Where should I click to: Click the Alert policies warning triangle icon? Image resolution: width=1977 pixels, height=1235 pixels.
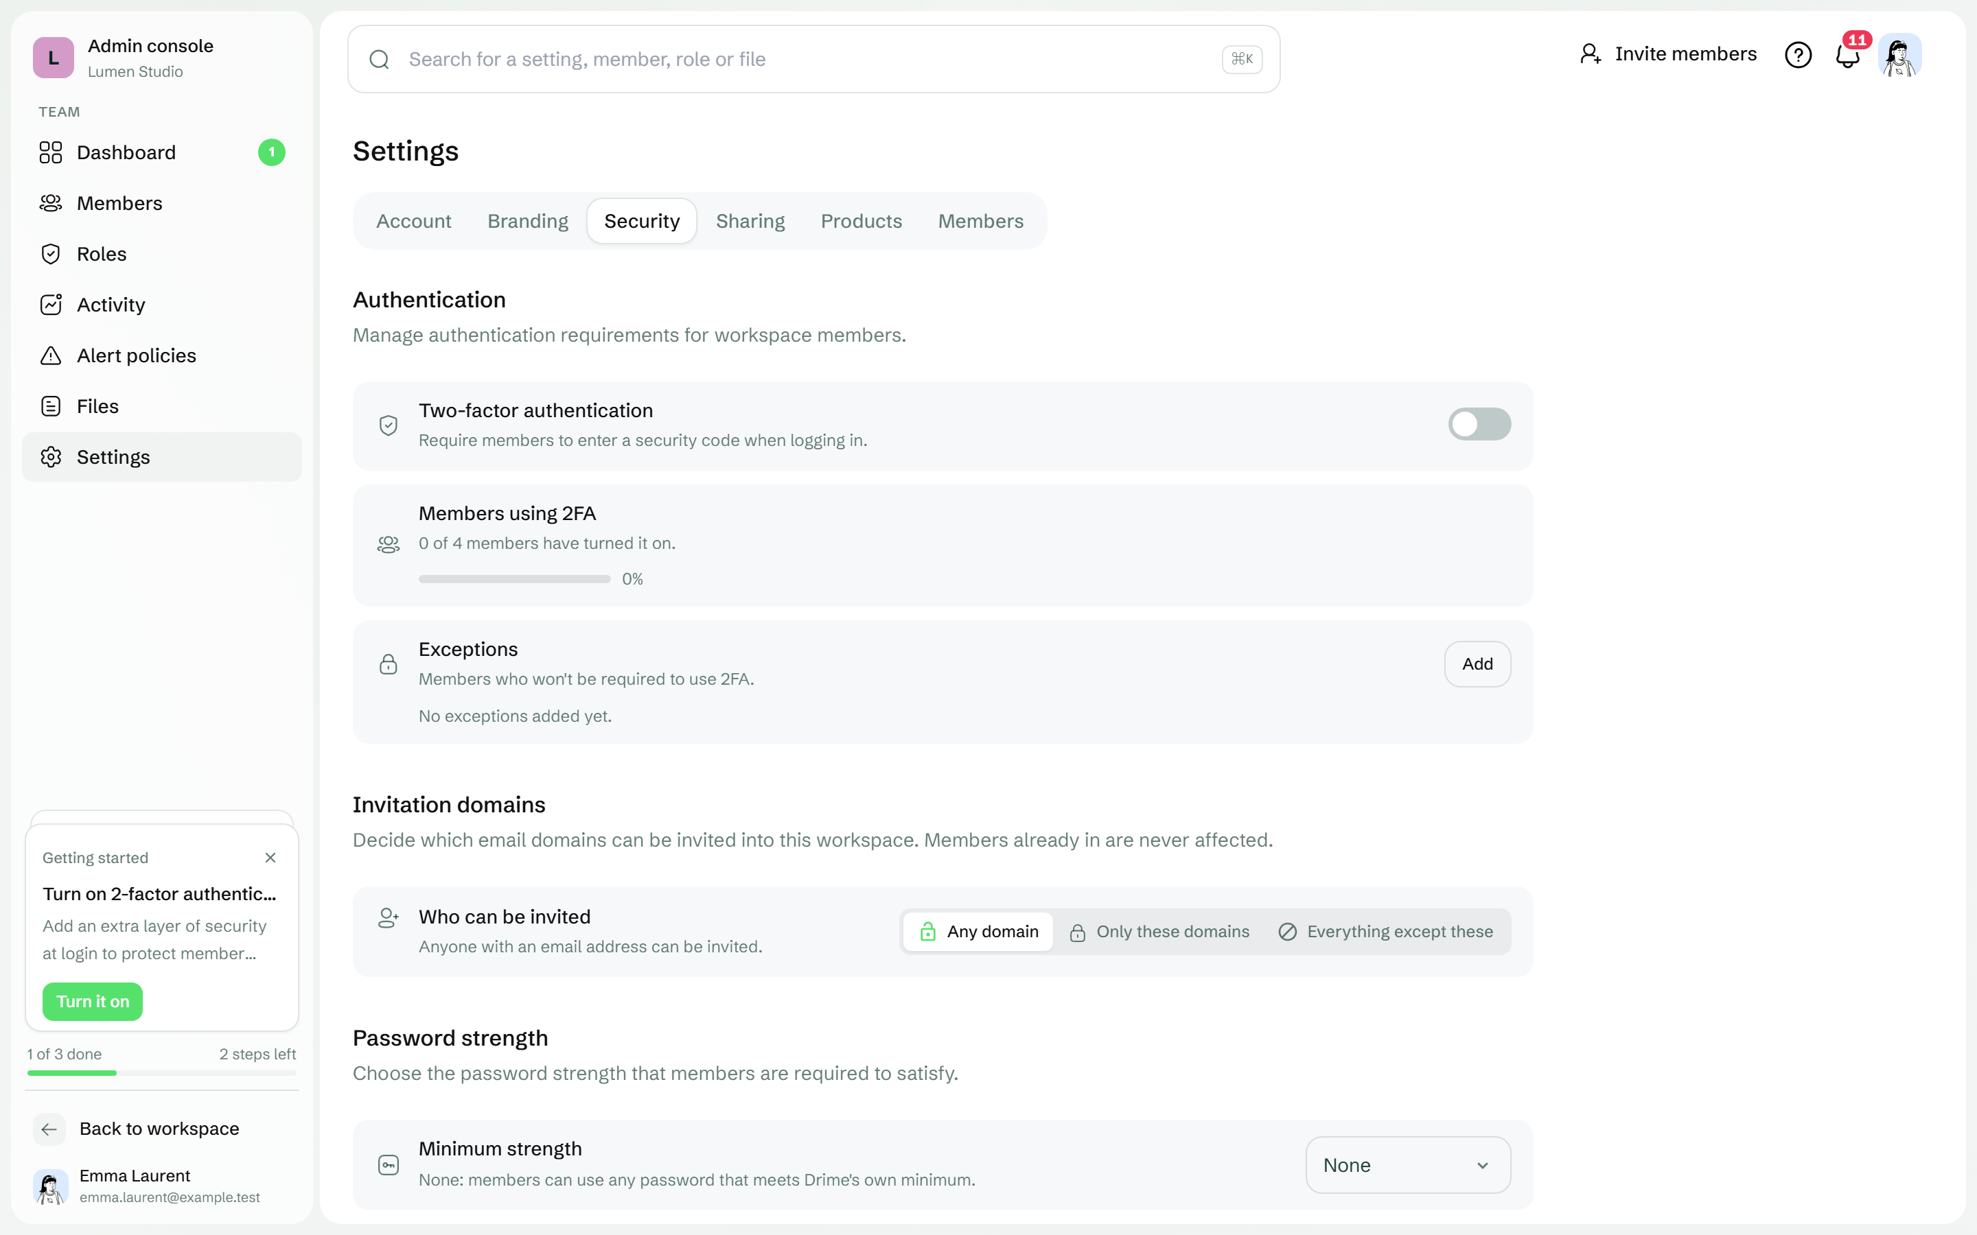pos(51,355)
